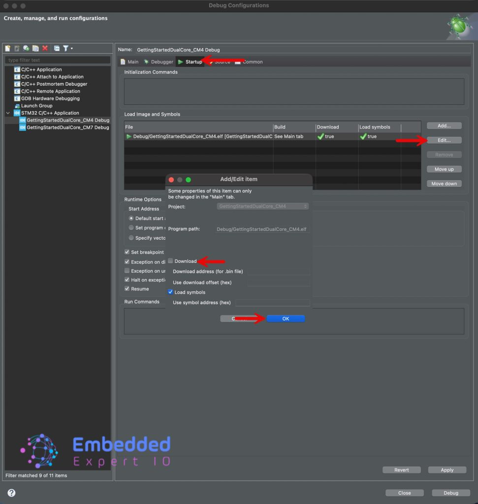Select C/C++ Application configuration type
Viewport: 478px width, 504px height.
(41, 69)
